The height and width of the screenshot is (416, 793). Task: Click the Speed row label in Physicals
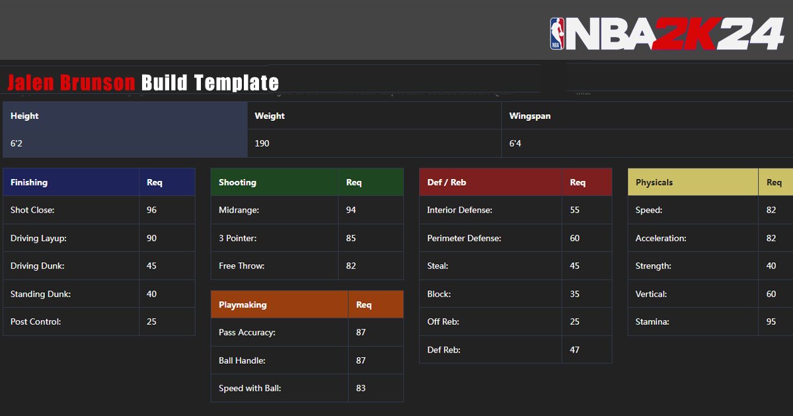pos(649,210)
